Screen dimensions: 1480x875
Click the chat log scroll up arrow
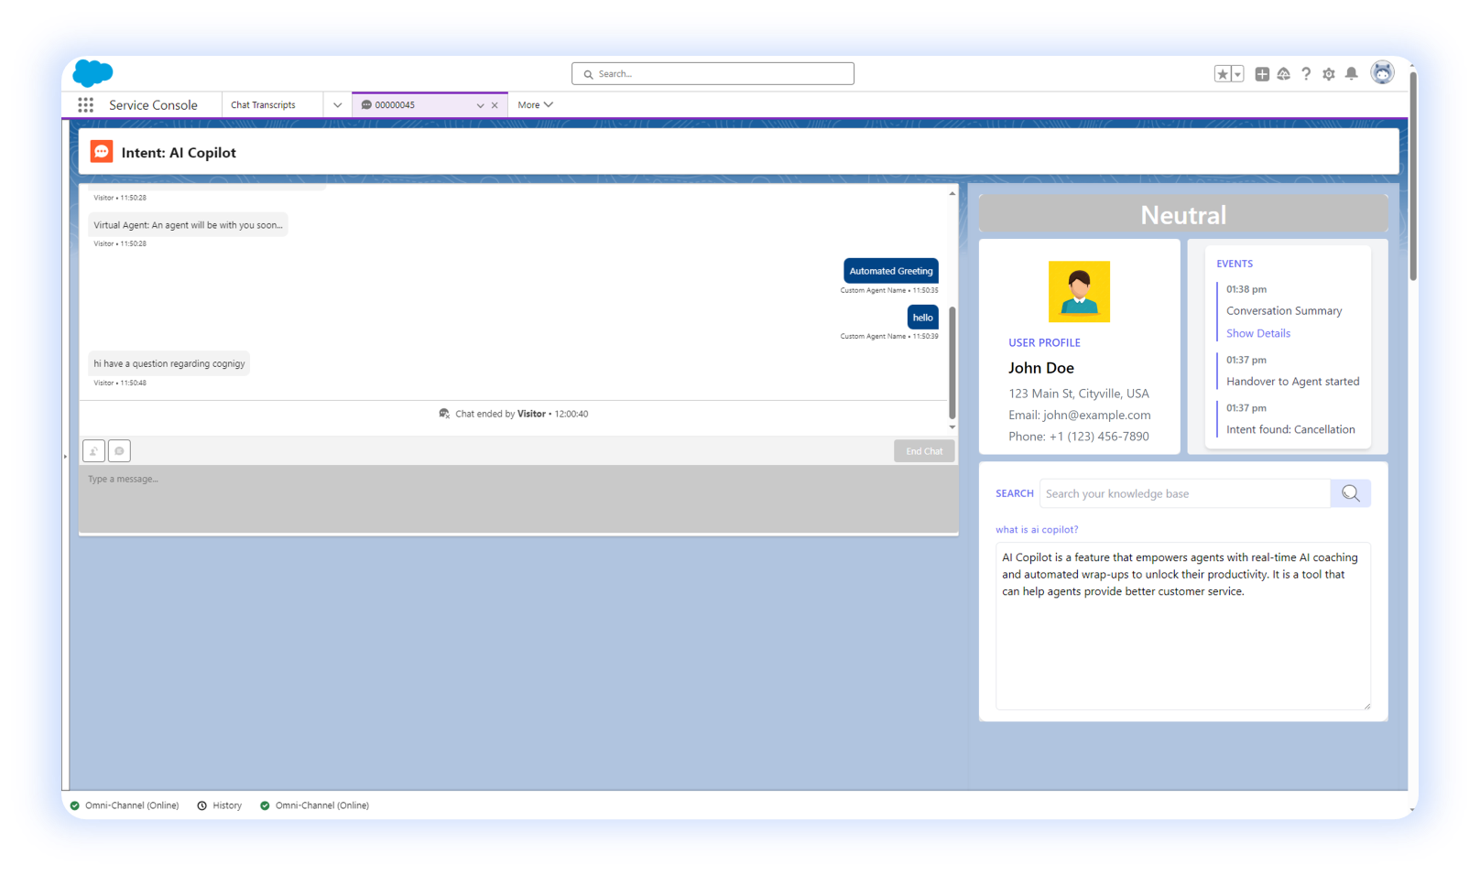(952, 193)
